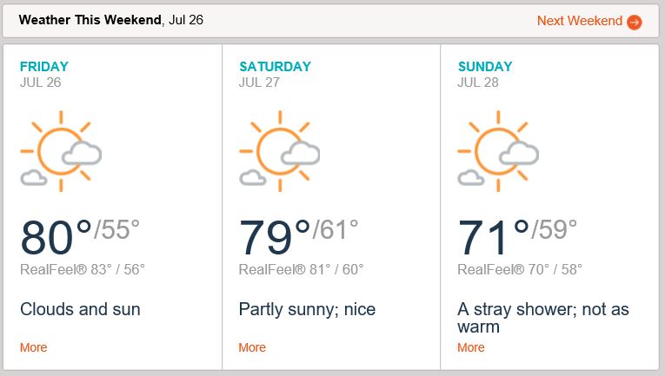665x376 pixels.
Task: Click the Partly sunny; nice description
Action: coord(307,309)
